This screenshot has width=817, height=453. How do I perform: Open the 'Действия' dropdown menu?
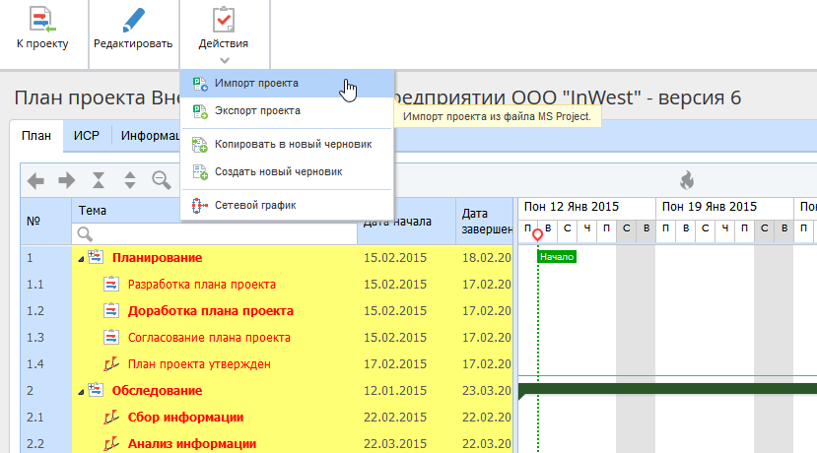223,32
